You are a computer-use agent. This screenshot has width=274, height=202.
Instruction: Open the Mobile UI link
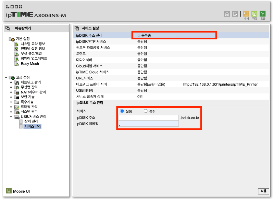(x=21, y=191)
